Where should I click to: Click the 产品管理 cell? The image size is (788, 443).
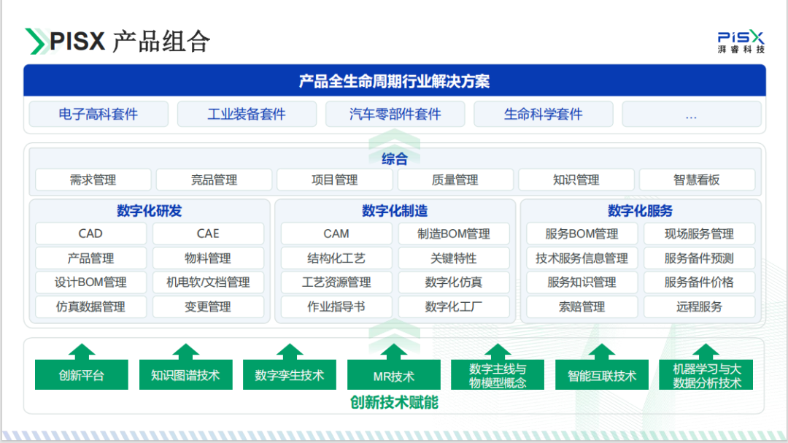click(90, 258)
